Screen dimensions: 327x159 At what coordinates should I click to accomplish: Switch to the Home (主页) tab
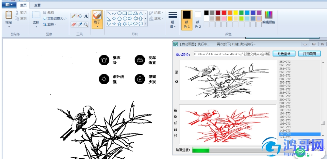24,5
